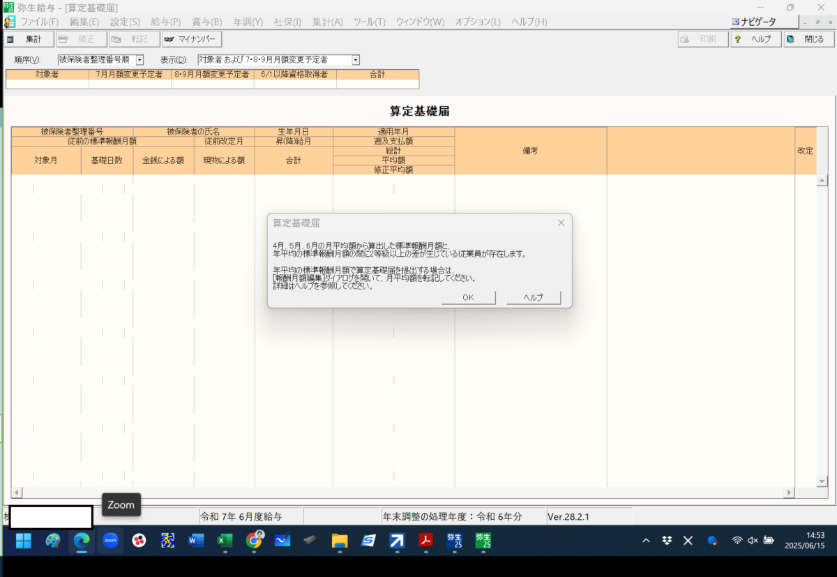Viewport: 837px width, 577px height.
Task: Open the green 弥生25 taskbar icon
Action: pyautogui.click(x=483, y=541)
